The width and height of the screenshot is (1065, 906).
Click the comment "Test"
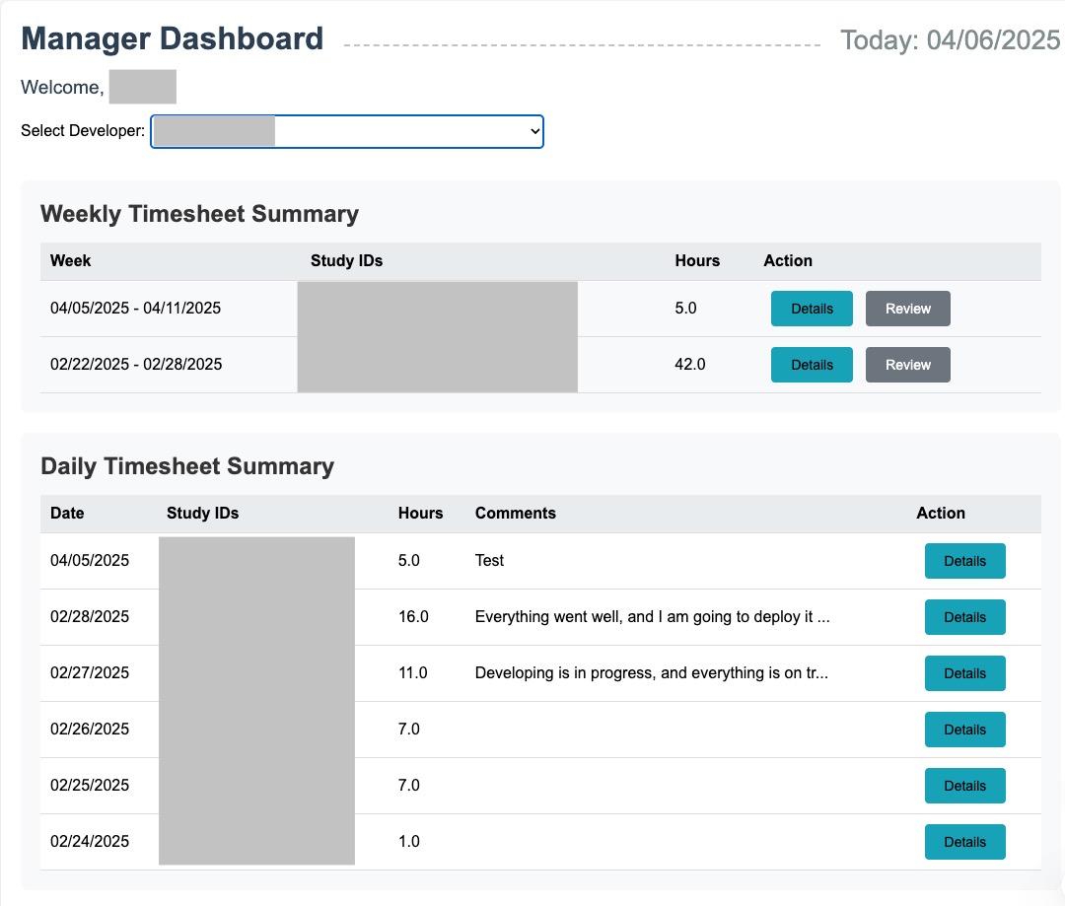(489, 561)
